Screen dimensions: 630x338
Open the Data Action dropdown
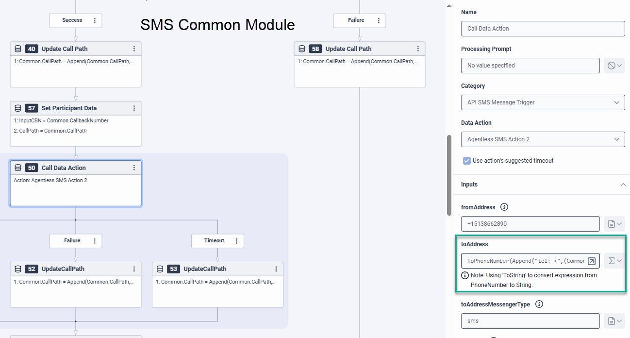click(x=543, y=139)
